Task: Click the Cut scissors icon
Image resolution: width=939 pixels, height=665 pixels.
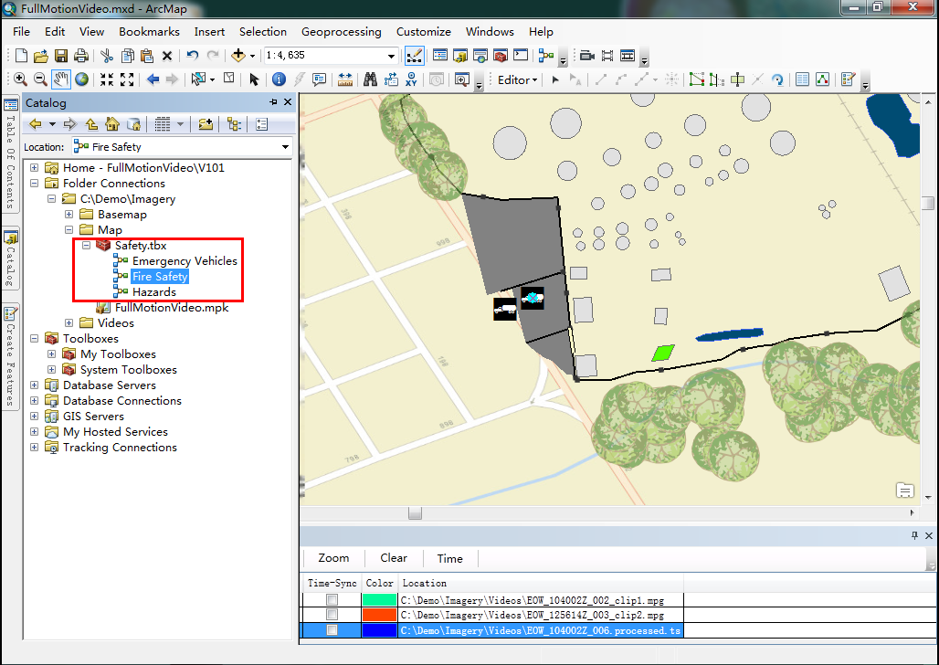Action: [107, 56]
